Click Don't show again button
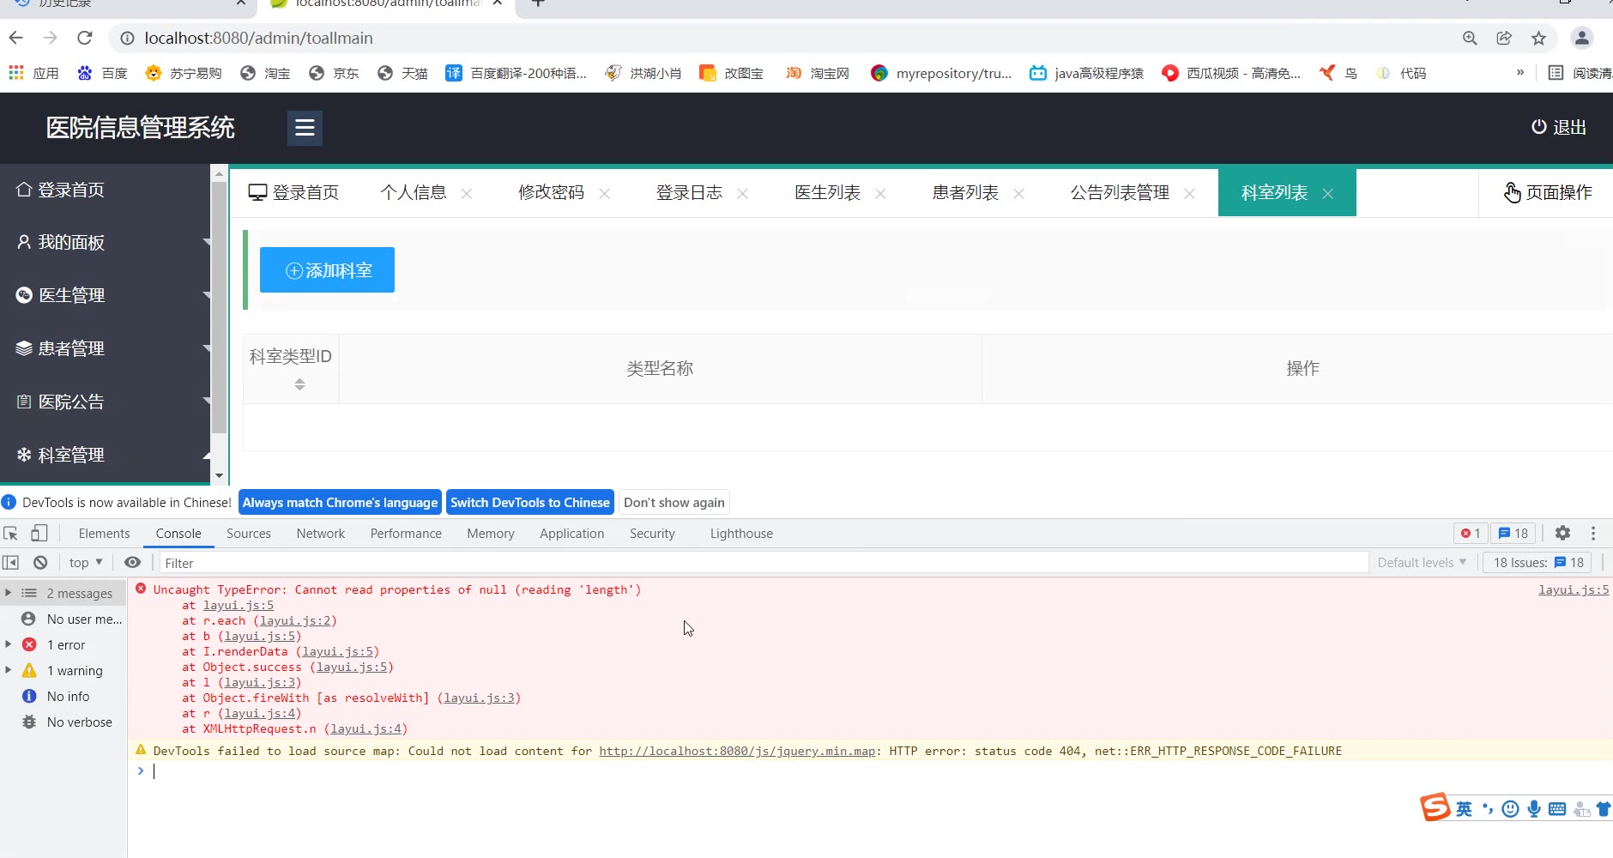The image size is (1613, 858). tap(674, 503)
